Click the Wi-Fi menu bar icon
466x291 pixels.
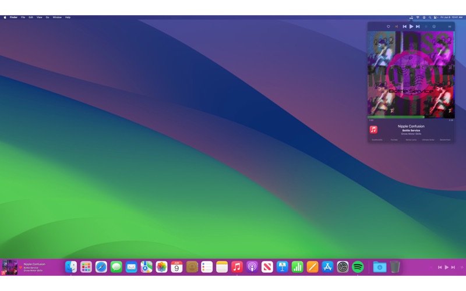click(418, 17)
